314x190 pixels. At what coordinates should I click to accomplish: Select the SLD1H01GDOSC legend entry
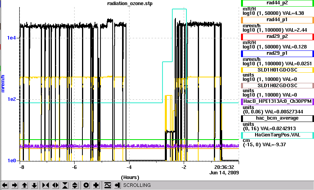(277, 70)
